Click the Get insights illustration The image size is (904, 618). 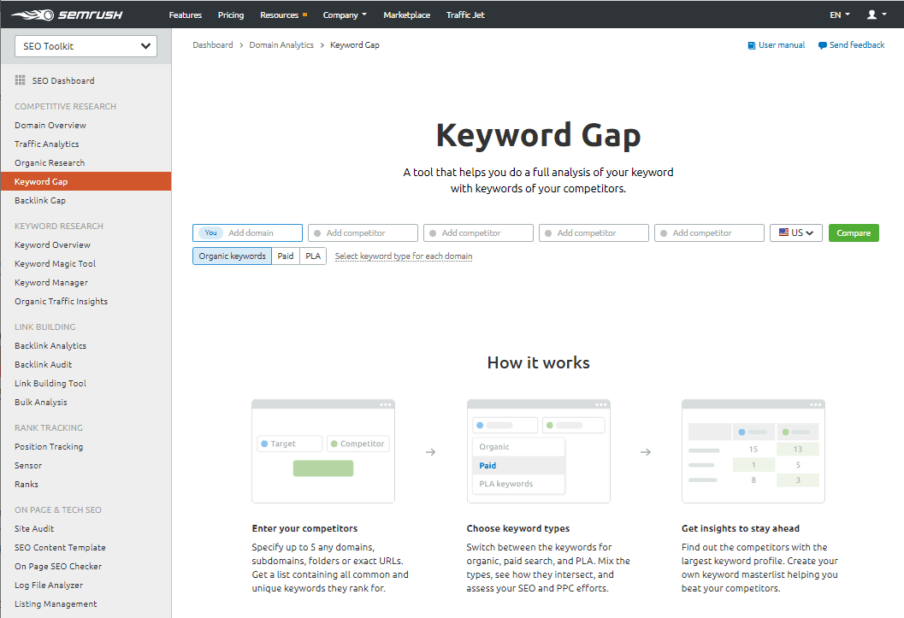pyautogui.click(x=753, y=451)
